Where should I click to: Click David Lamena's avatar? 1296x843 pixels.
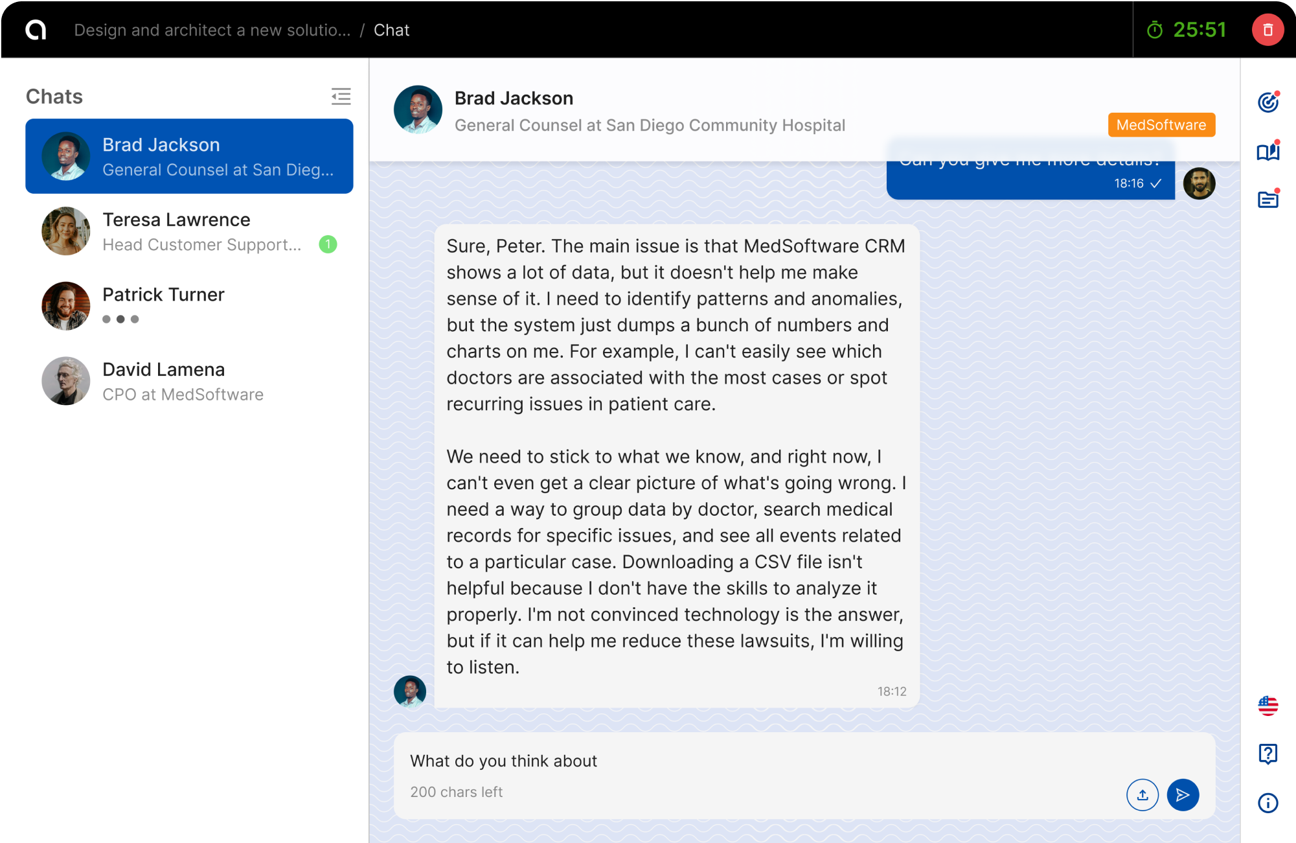coord(65,381)
